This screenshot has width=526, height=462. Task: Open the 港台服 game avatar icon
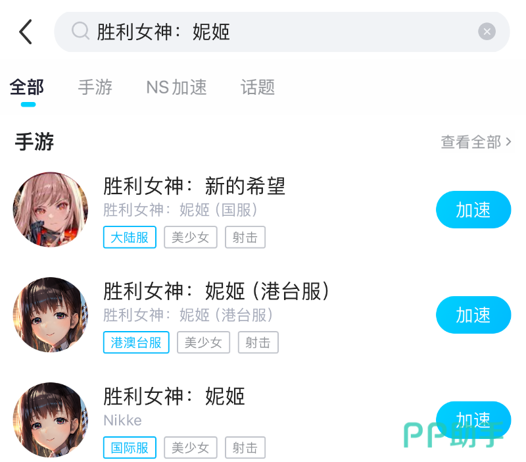(x=51, y=315)
